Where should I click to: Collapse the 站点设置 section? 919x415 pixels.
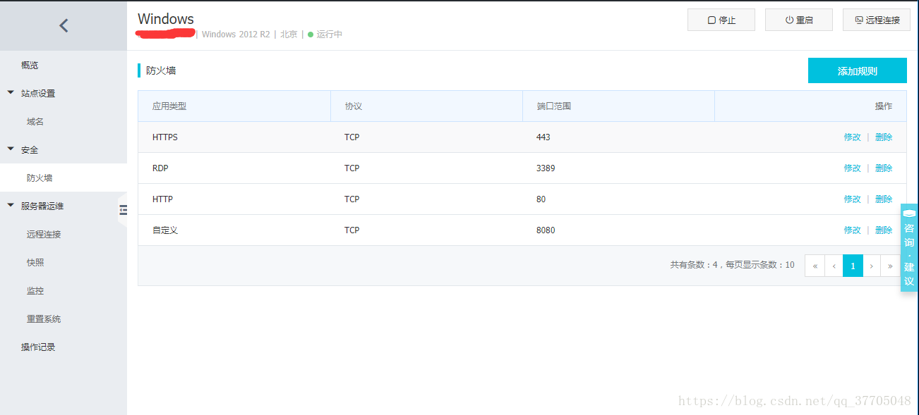[11, 93]
